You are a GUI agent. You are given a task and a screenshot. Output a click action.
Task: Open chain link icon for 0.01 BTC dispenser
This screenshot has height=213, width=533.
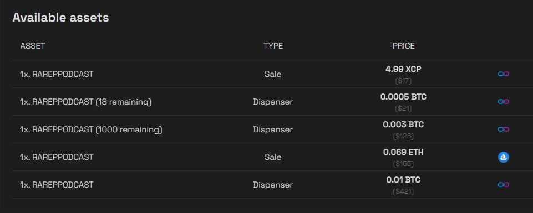point(504,185)
